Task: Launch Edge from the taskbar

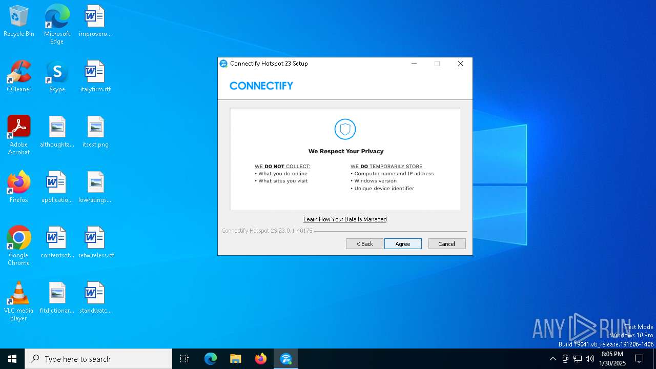Action: click(211, 359)
